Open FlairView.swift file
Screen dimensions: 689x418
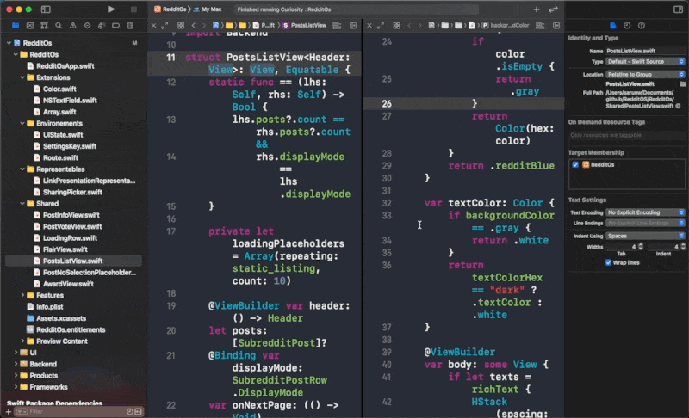click(x=67, y=249)
